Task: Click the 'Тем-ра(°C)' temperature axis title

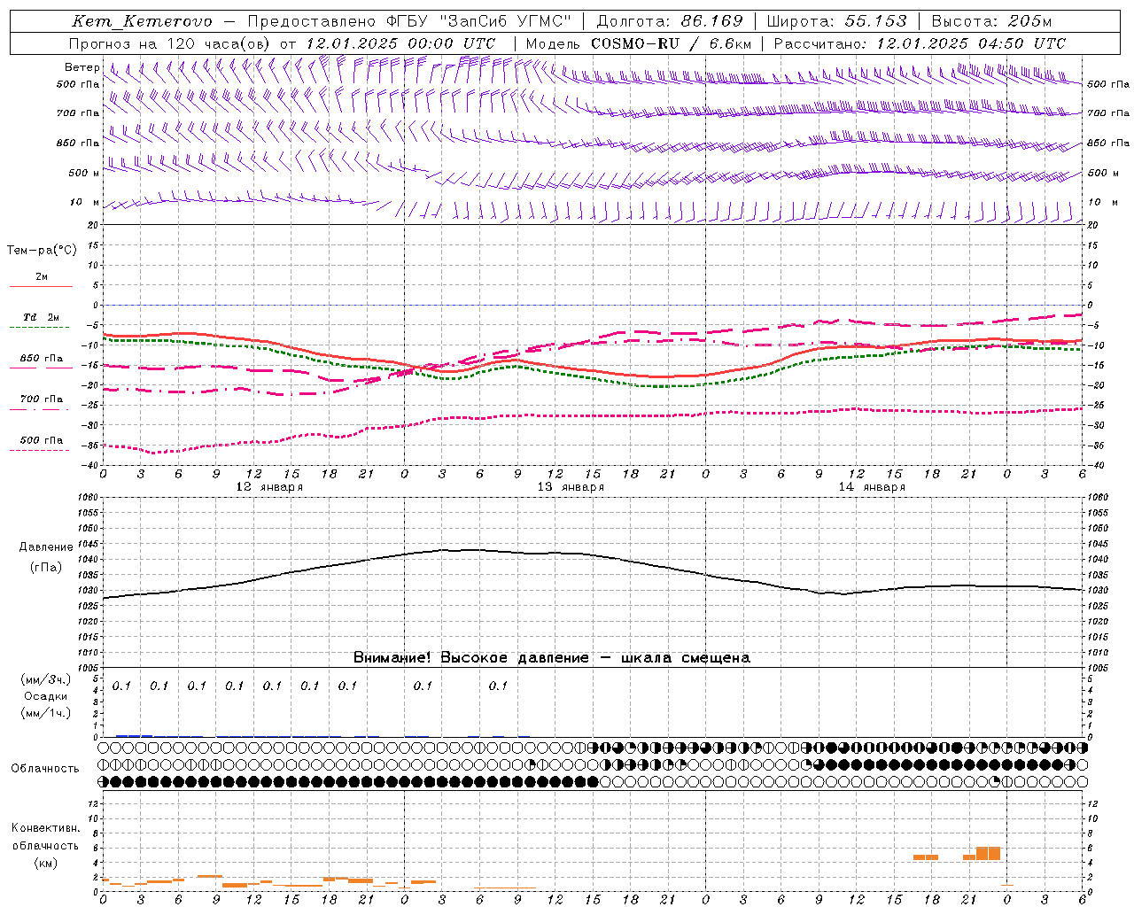Action: (42, 251)
